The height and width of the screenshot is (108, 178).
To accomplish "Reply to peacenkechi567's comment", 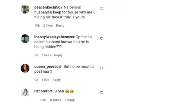I will [60, 26].
